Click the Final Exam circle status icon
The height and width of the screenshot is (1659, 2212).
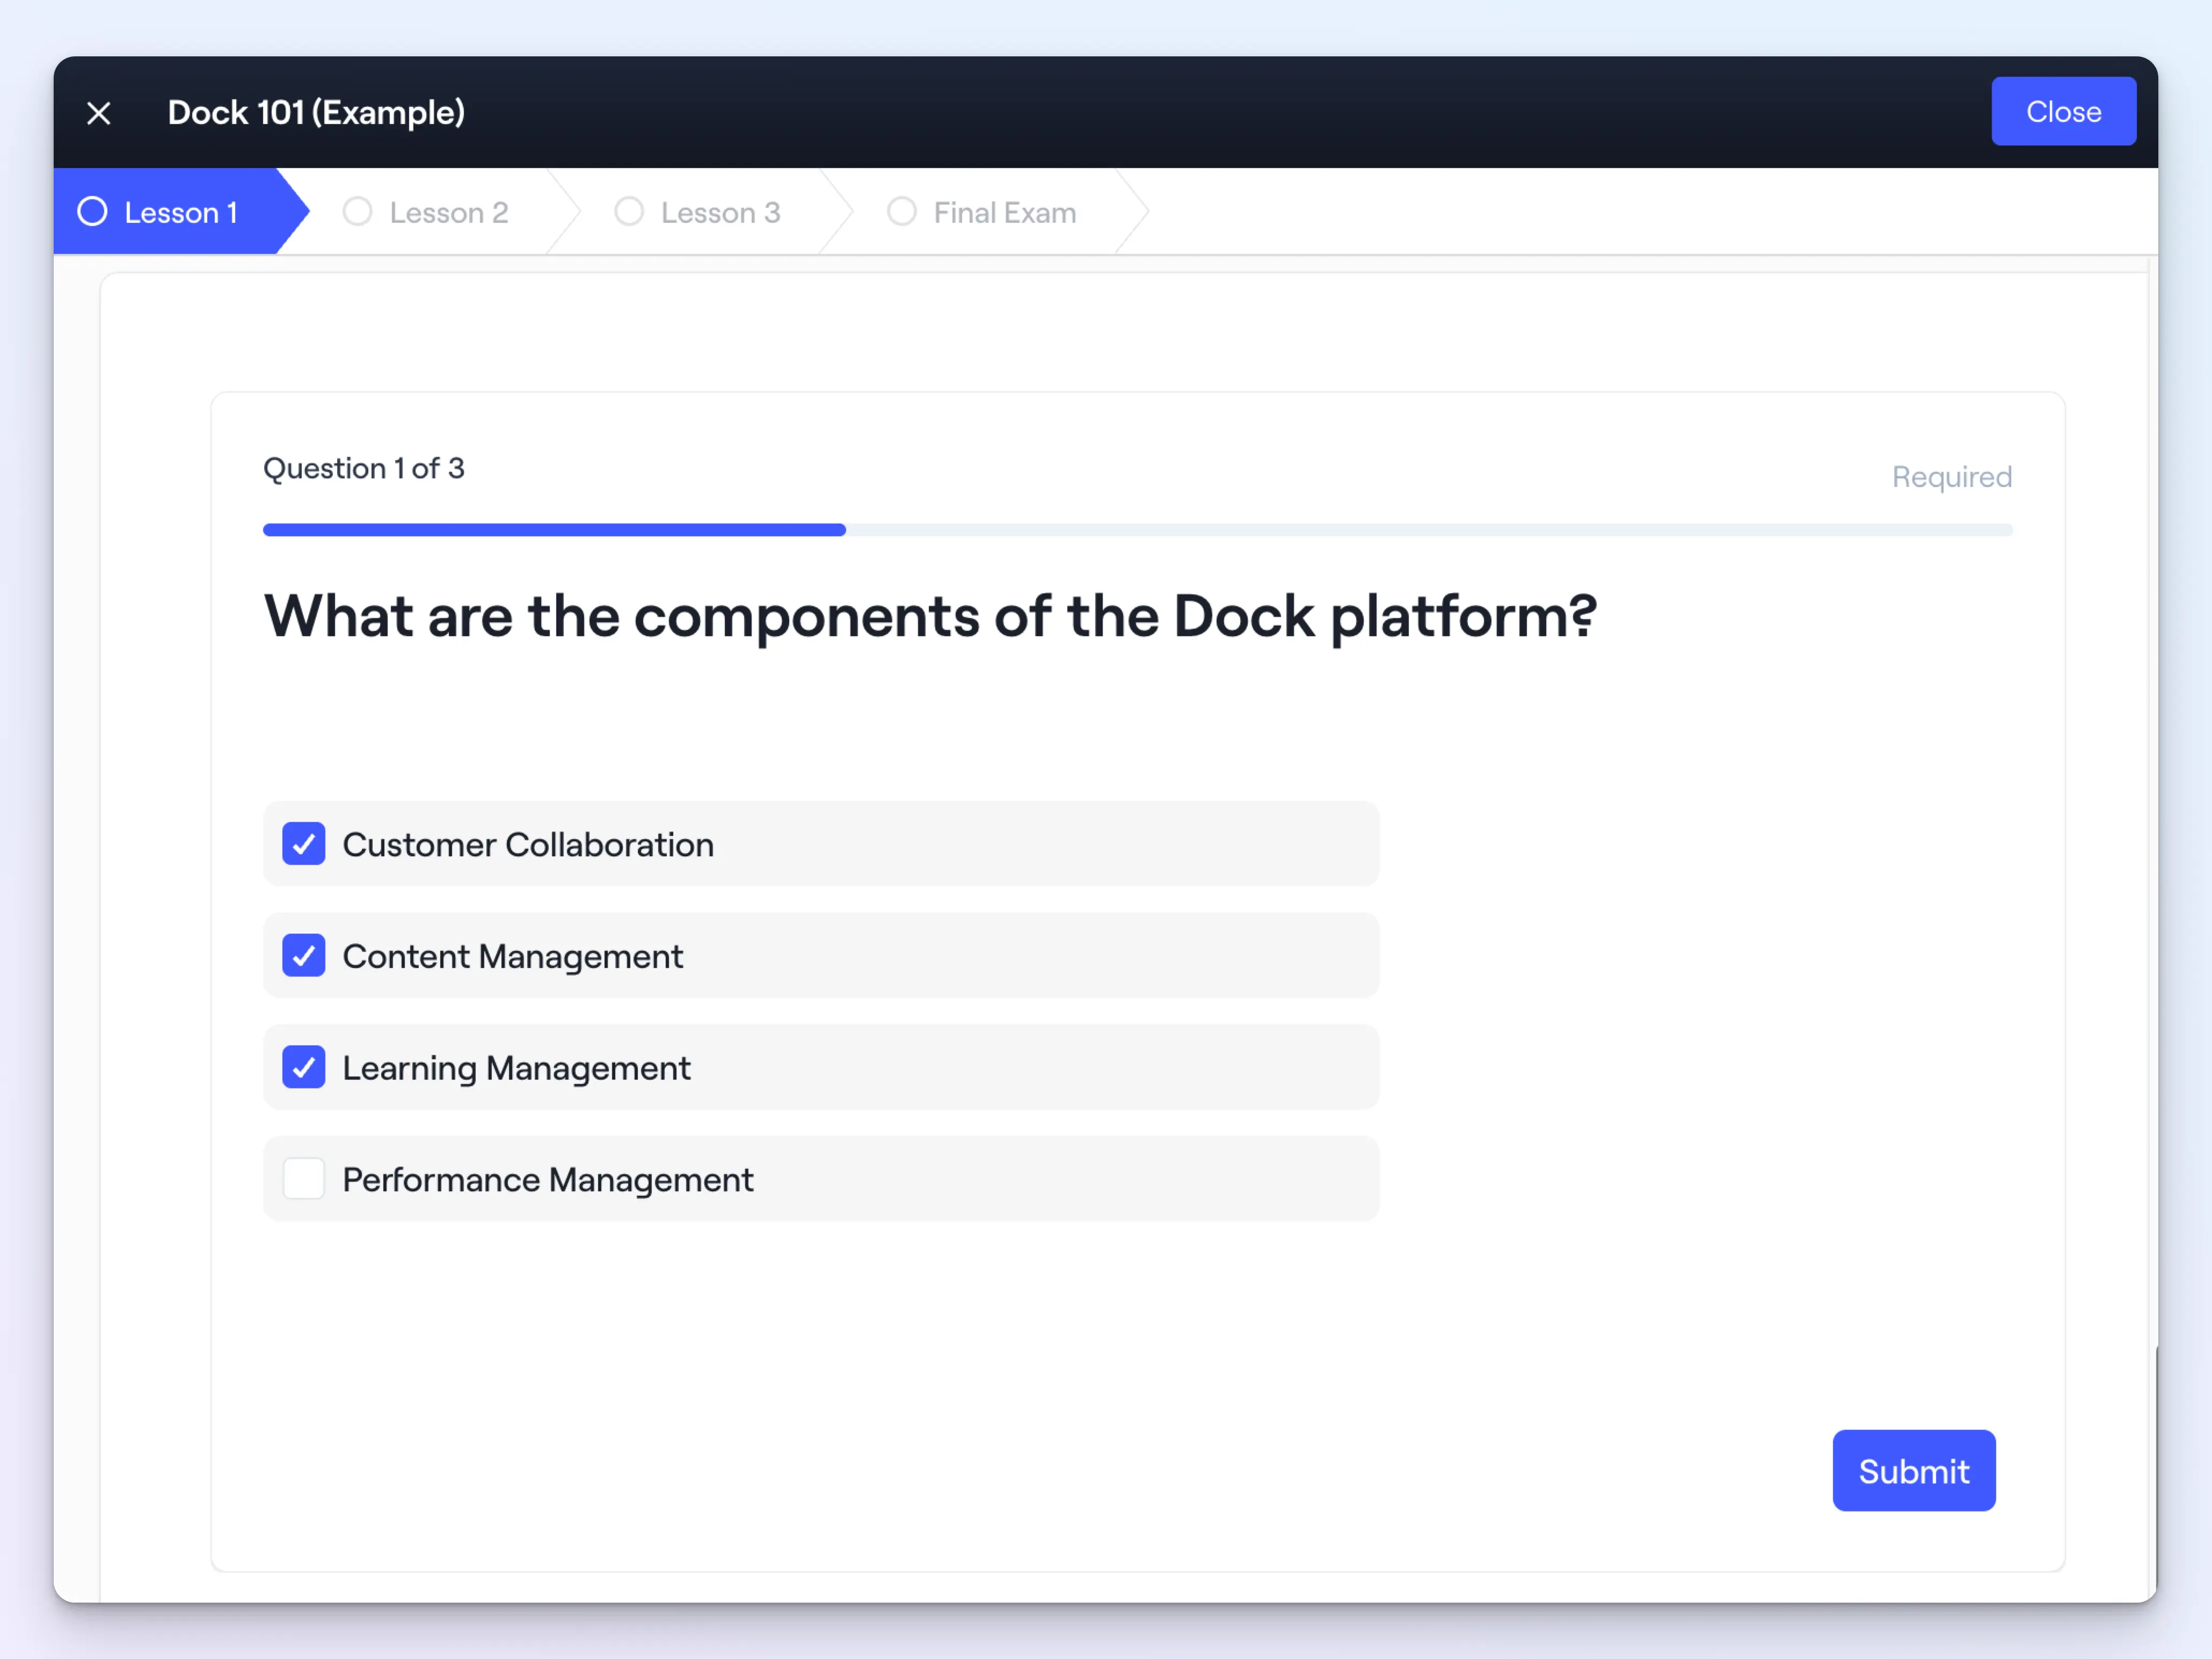901,212
